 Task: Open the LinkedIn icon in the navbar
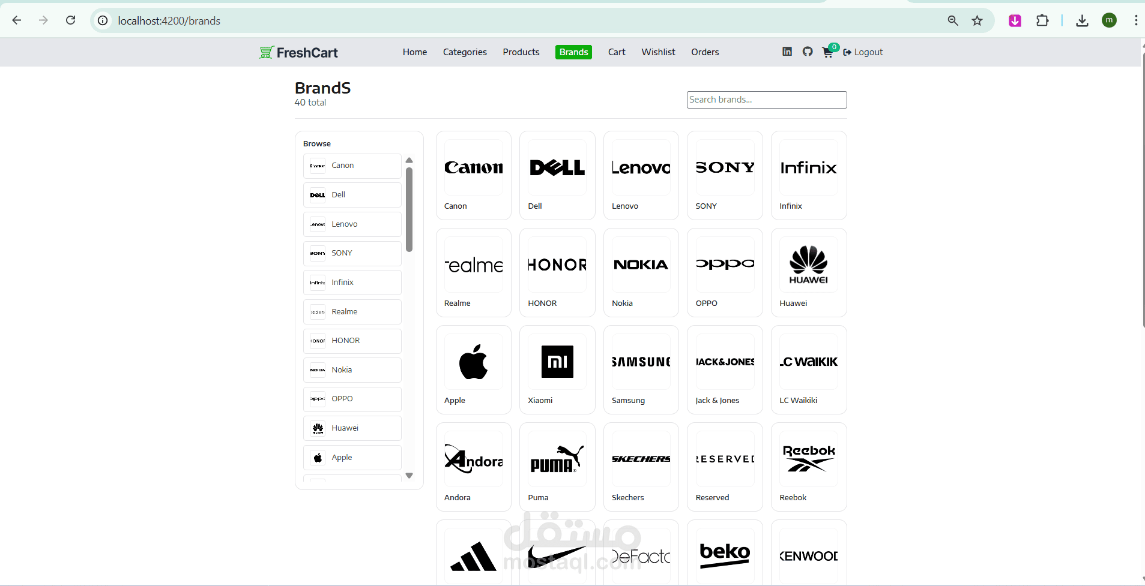point(787,52)
